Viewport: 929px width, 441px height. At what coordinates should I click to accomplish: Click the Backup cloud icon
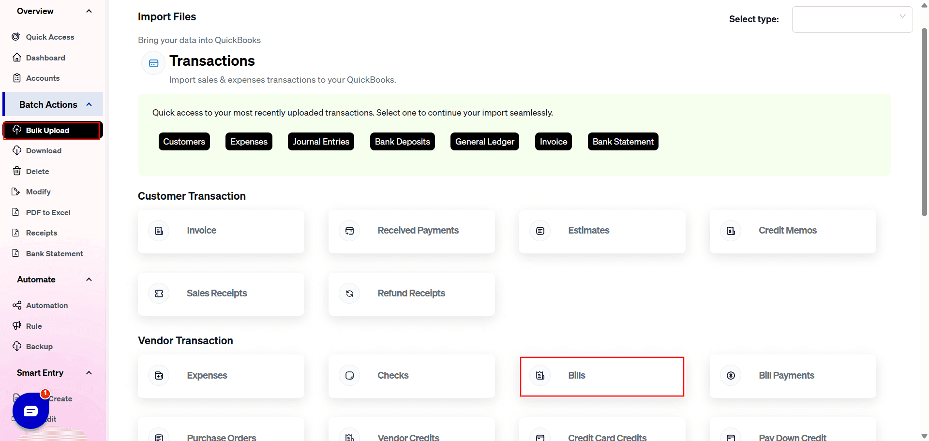pos(17,346)
